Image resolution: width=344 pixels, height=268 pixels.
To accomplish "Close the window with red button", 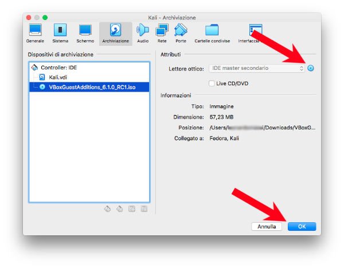I will pos(29,18).
